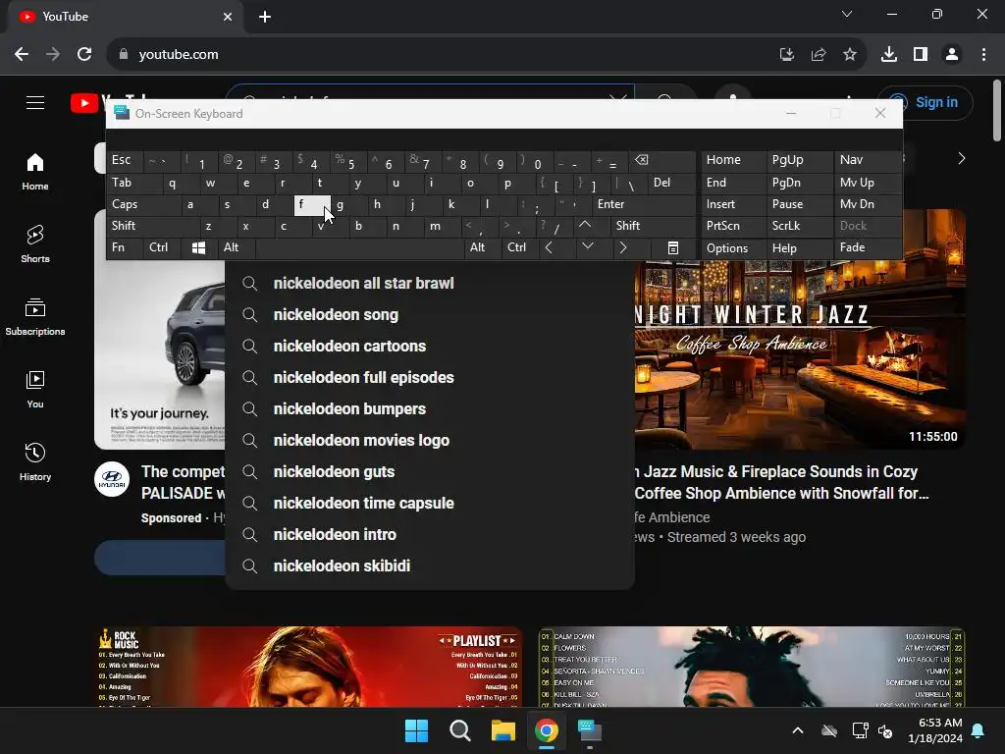Click PrtScn key on On-Screen Keyboard
Image resolution: width=1005 pixels, height=754 pixels.
tap(732, 226)
